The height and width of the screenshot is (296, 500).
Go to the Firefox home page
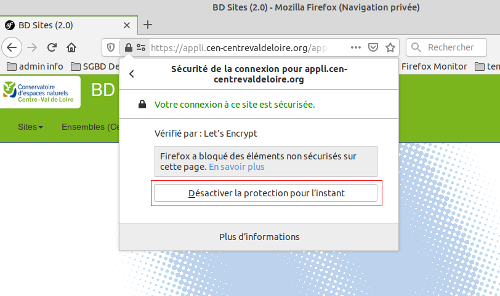coord(71,47)
